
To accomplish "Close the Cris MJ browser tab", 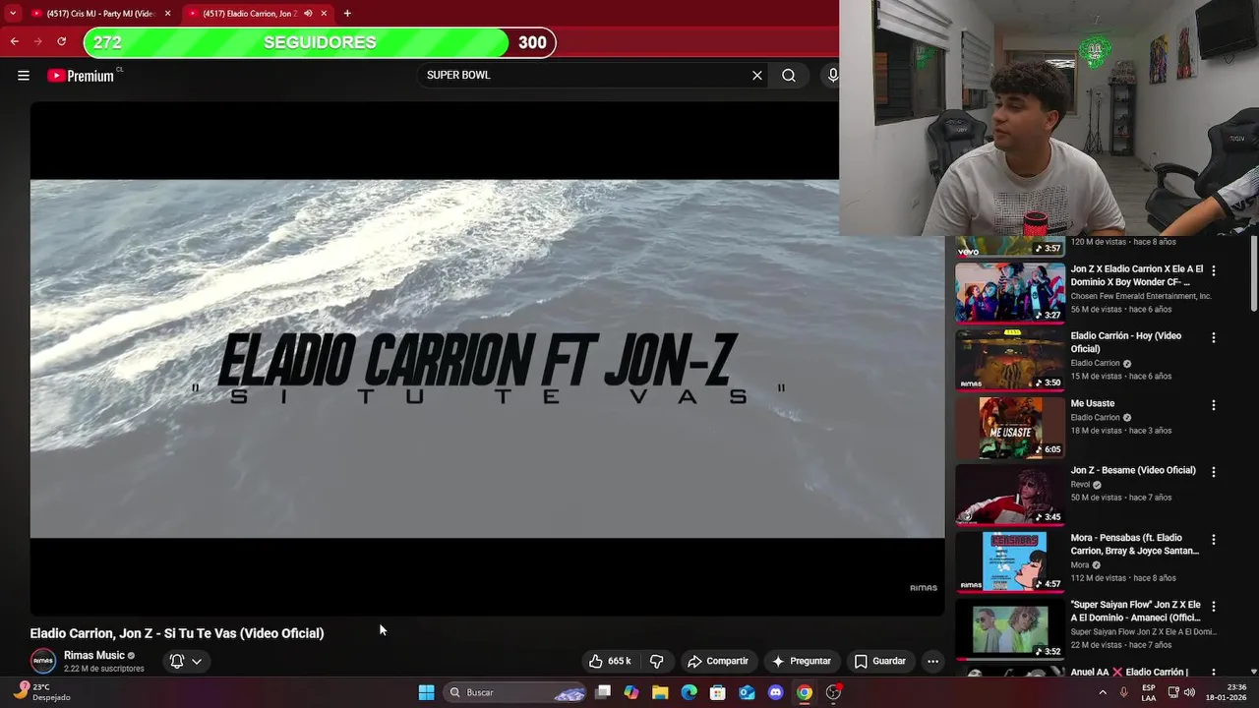I will click(167, 14).
